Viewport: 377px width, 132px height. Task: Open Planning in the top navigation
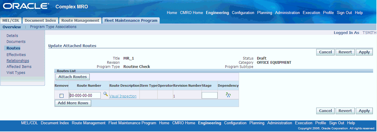click(265, 13)
